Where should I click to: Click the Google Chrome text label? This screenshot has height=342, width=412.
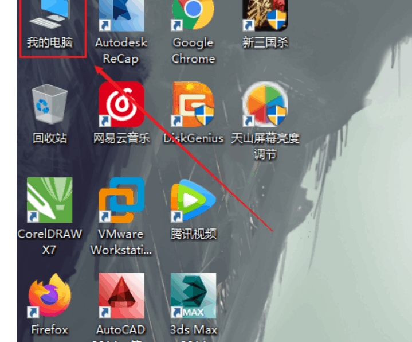[x=193, y=50]
